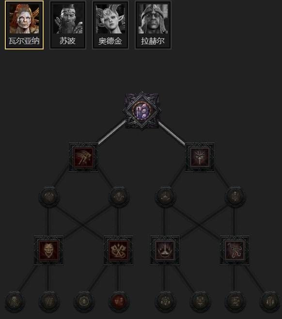Select the hexagon rune passive below axes skill

83,301
